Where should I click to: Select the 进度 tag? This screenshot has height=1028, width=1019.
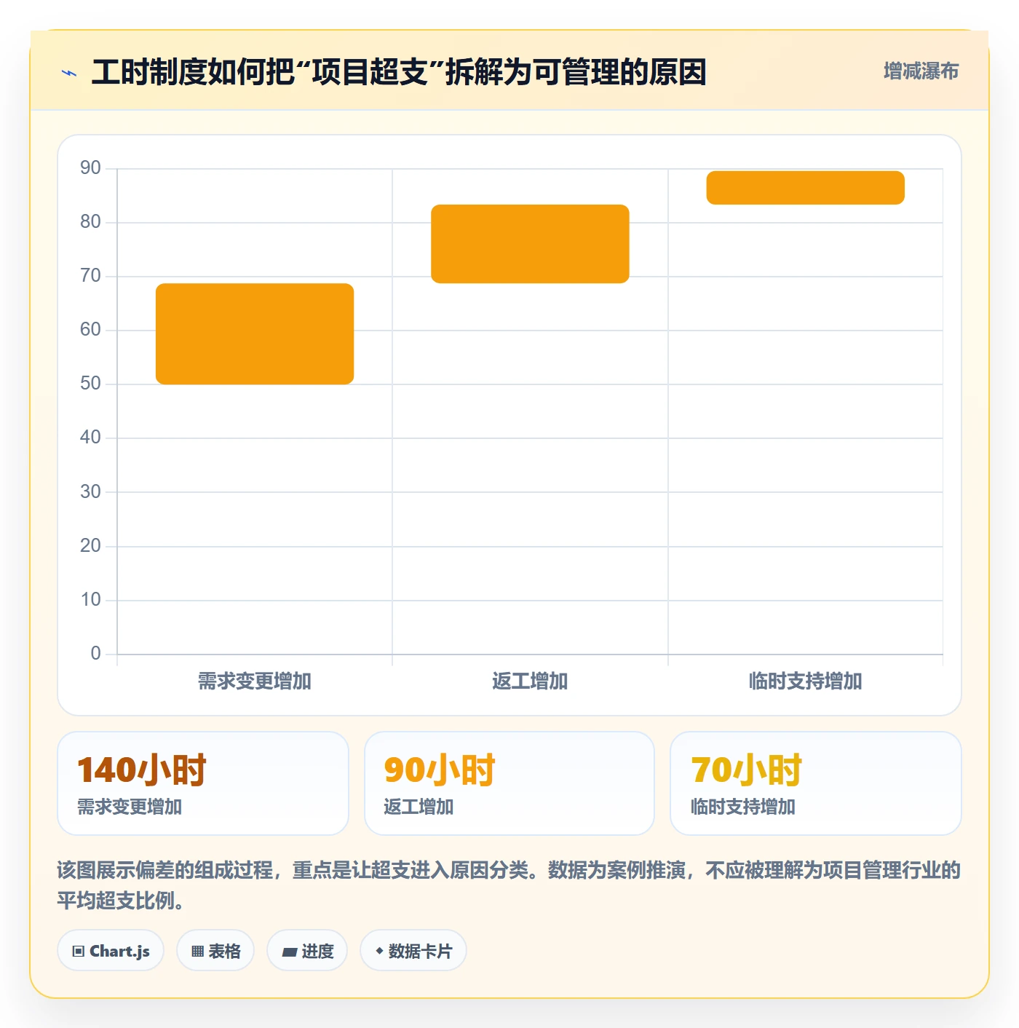pos(307,951)
